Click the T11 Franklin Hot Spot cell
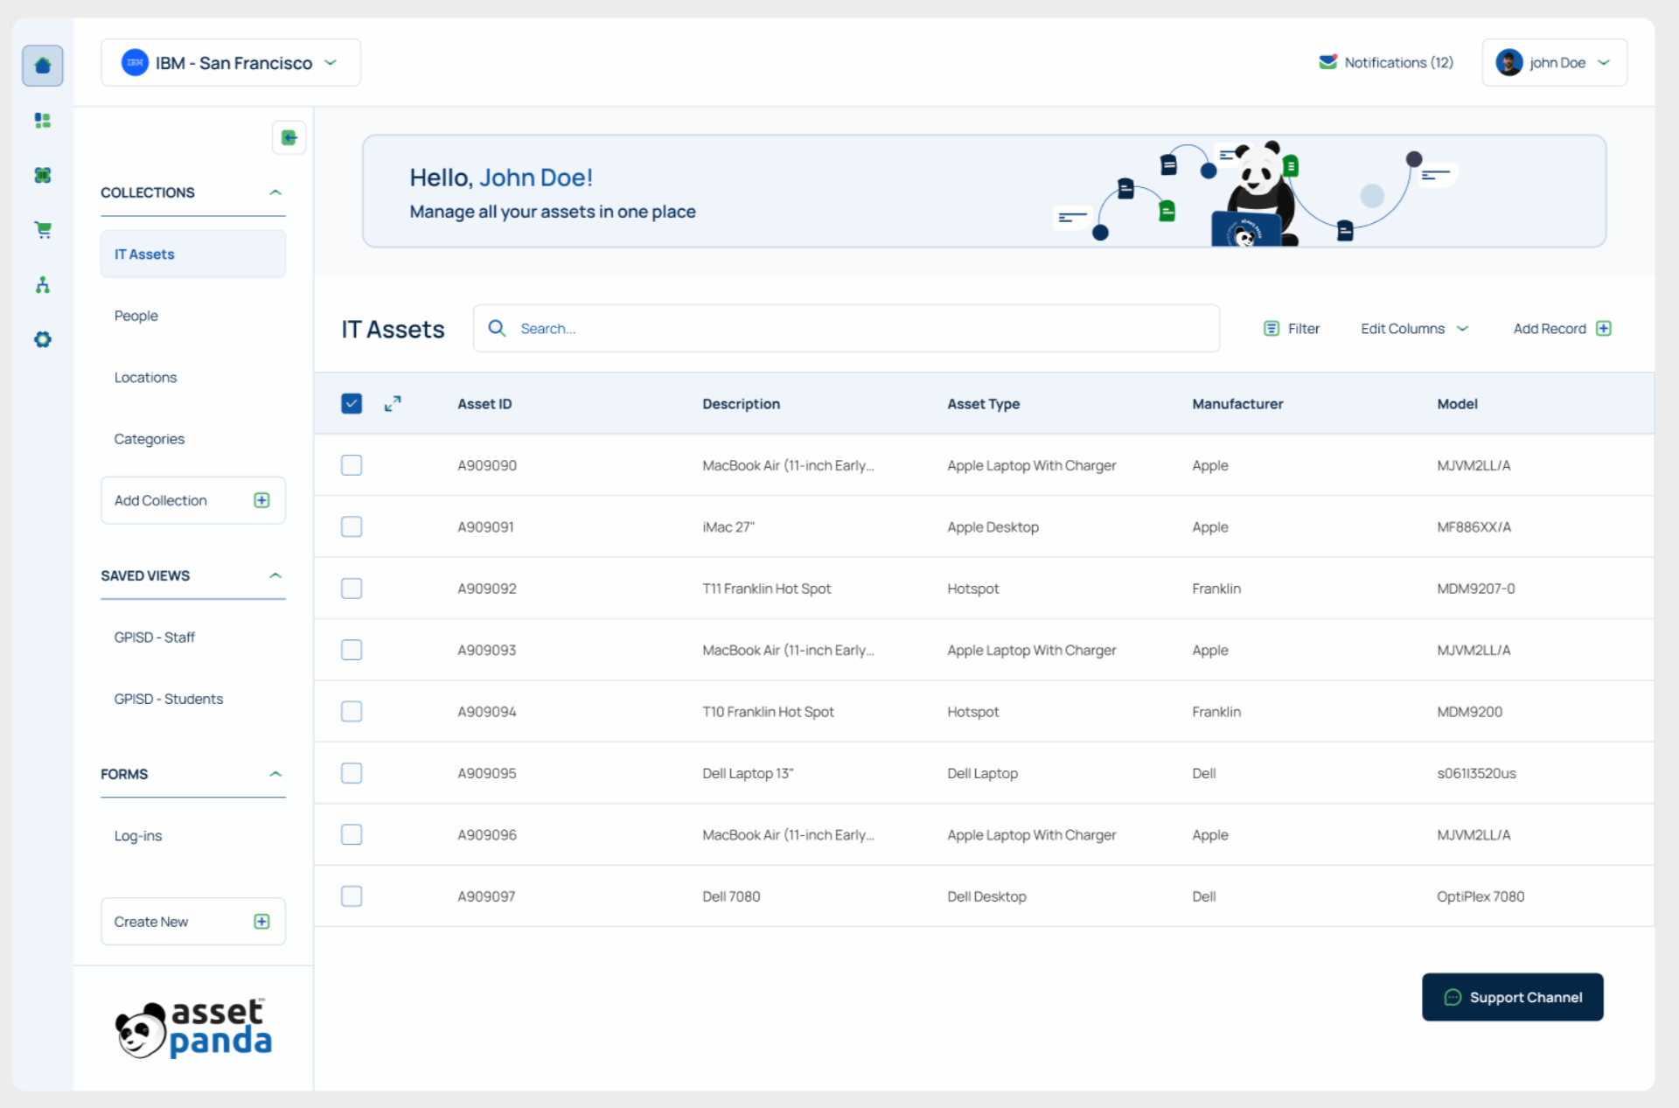The width and height of the screenshot is (1679, 1108). pyautogui.click(x=766, y=589)
